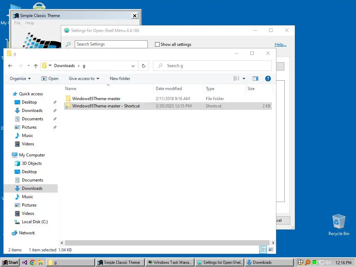Click the Forward arrow in Explorer

[21, 66]
